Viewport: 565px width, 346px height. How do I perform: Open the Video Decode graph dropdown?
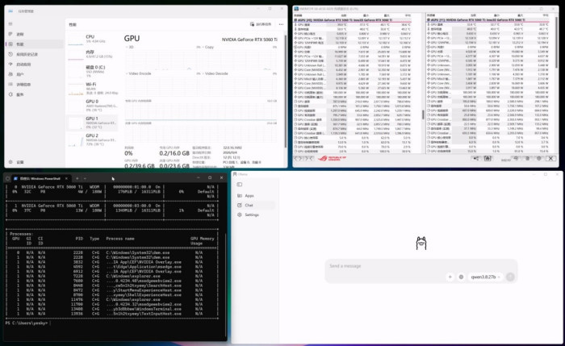point(215,73)
